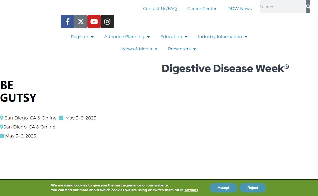
Task: Open the Presenters menu item
Action: [x=179, y=49]
